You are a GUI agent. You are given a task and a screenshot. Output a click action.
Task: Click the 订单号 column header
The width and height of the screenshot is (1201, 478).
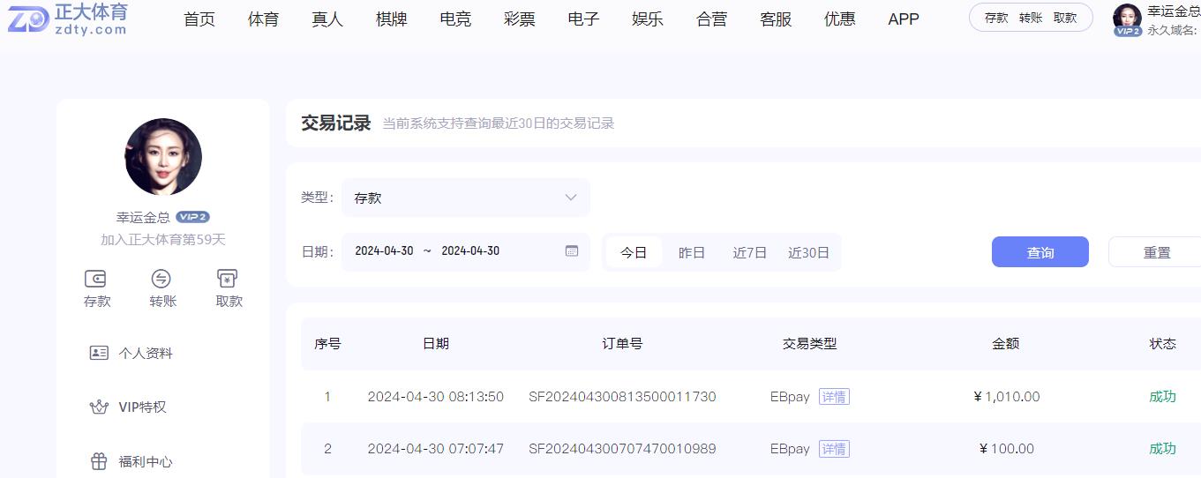point(622,344)
